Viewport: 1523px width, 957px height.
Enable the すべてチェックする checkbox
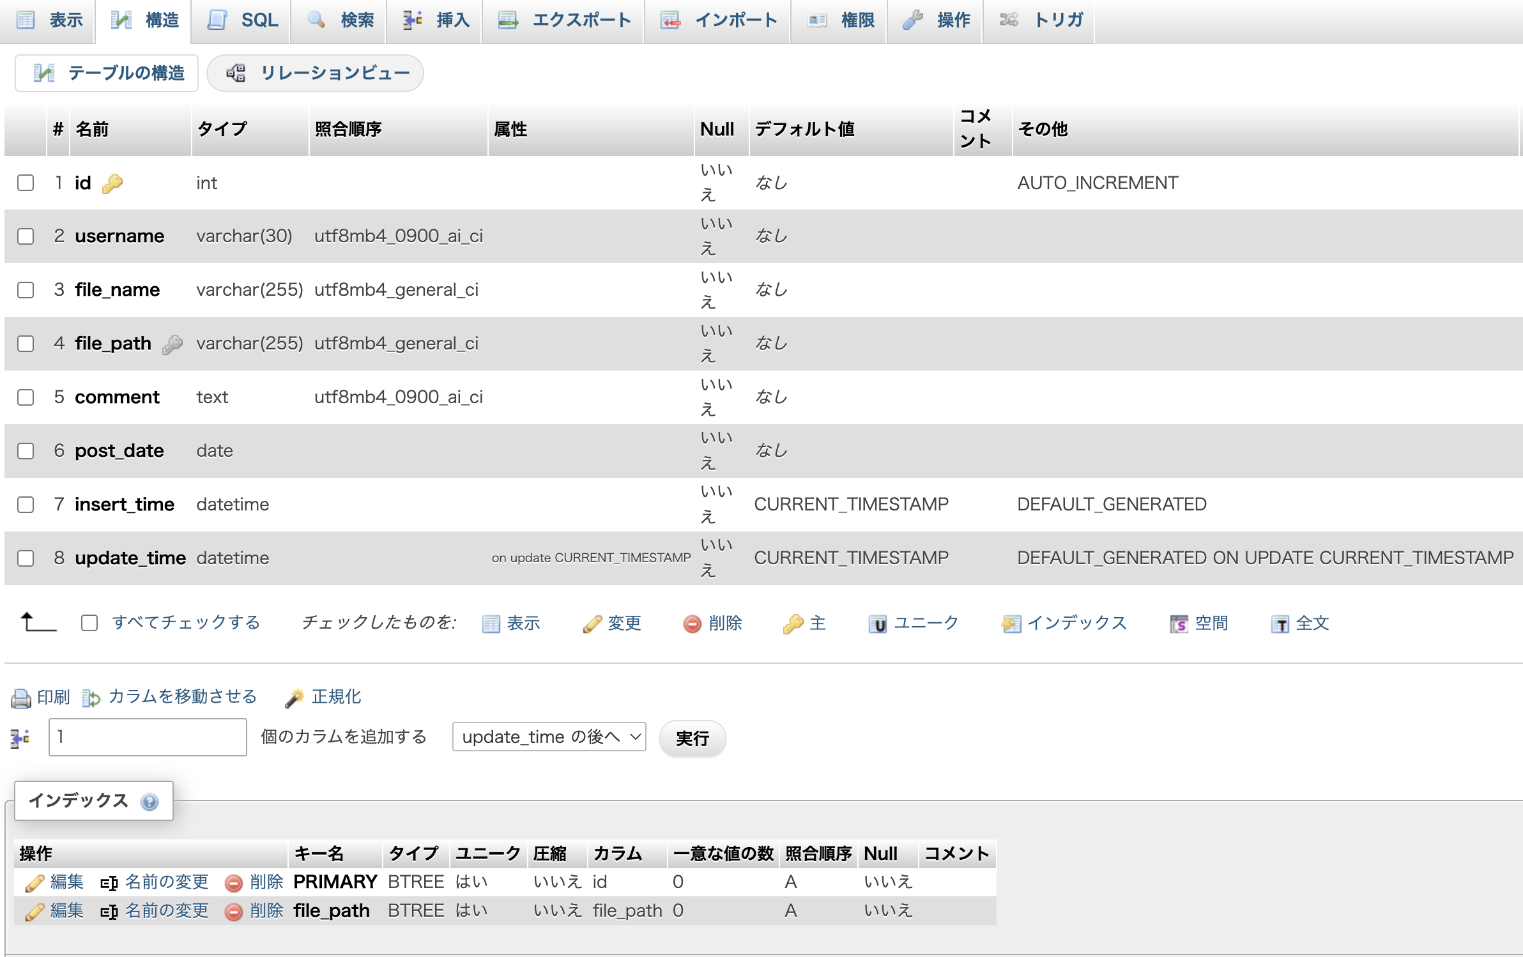(x=89, y=622)
